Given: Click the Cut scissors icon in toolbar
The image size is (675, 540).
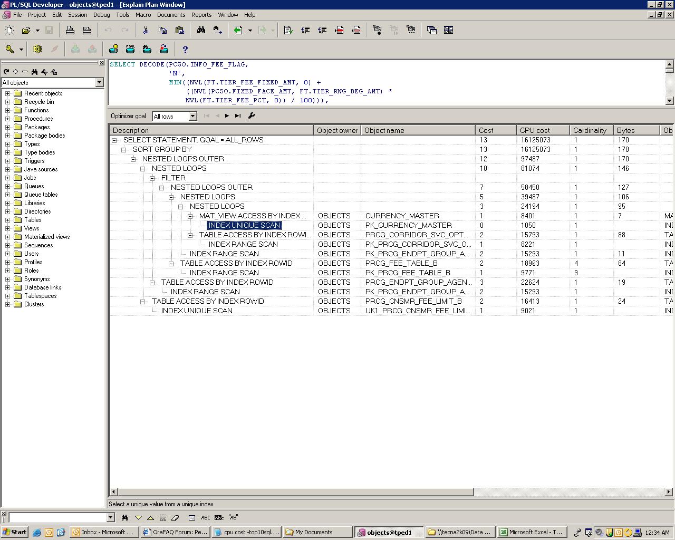Looking at the screenshot, I should [x=146, y=30].
